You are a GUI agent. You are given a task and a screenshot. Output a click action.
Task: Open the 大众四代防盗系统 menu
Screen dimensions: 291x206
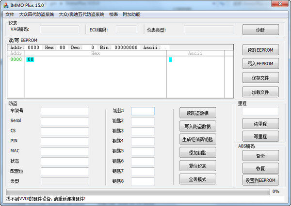tap(36, 15)
